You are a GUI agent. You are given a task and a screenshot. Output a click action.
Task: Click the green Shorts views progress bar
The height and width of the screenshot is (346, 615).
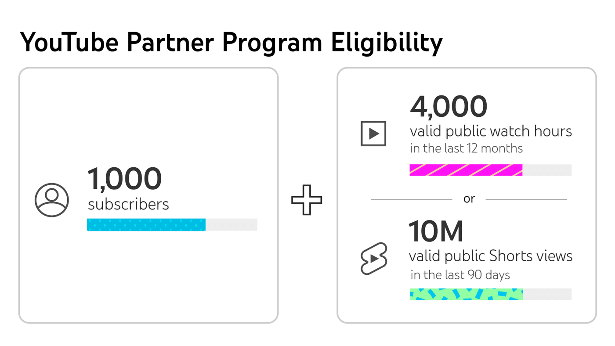[x=466, y=294]
